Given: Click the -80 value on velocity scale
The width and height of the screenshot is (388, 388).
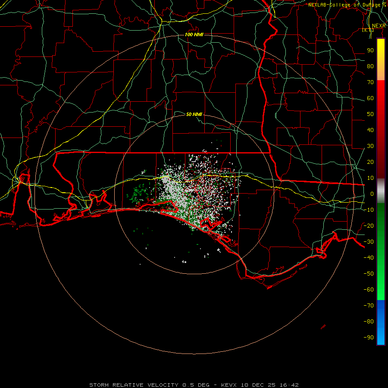Looking at the screenshot, I should coord(369,322).
